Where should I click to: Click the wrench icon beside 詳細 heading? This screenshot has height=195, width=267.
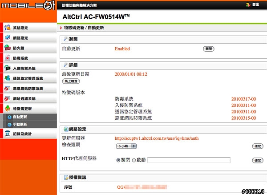tap(66, 65)
